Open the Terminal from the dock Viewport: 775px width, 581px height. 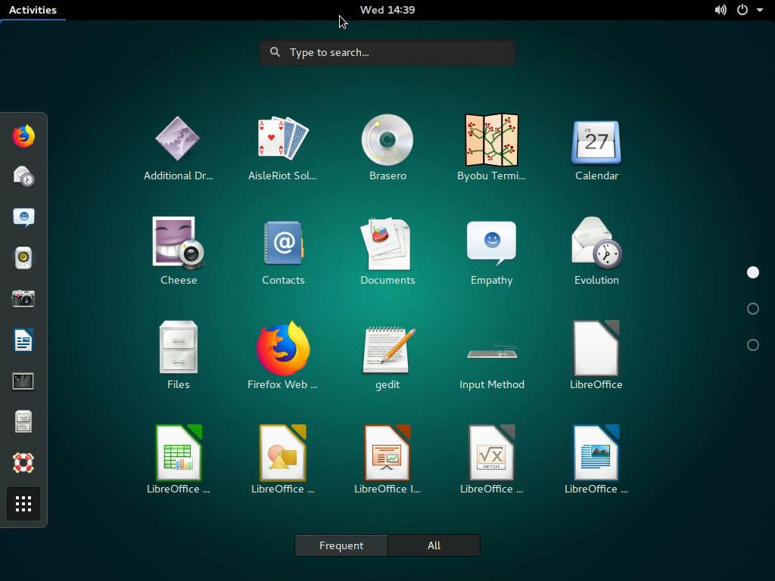click(23, 381)
